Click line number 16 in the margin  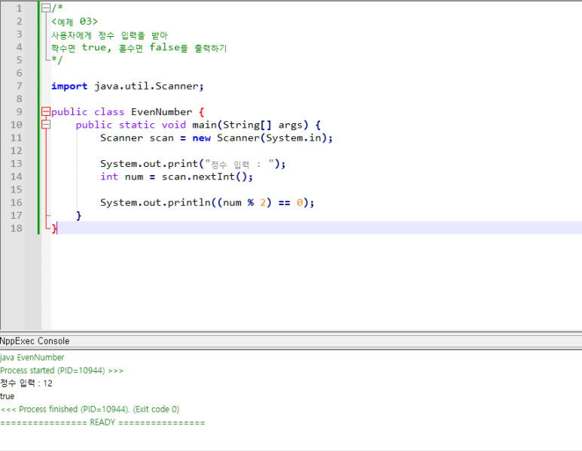[17, 202]
